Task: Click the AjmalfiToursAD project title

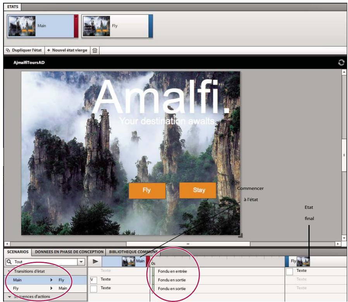Action: coord(29,62)
